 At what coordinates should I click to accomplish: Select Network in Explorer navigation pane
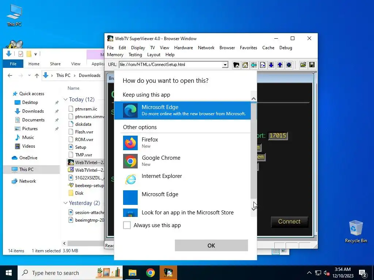click(x=27, y=181)
